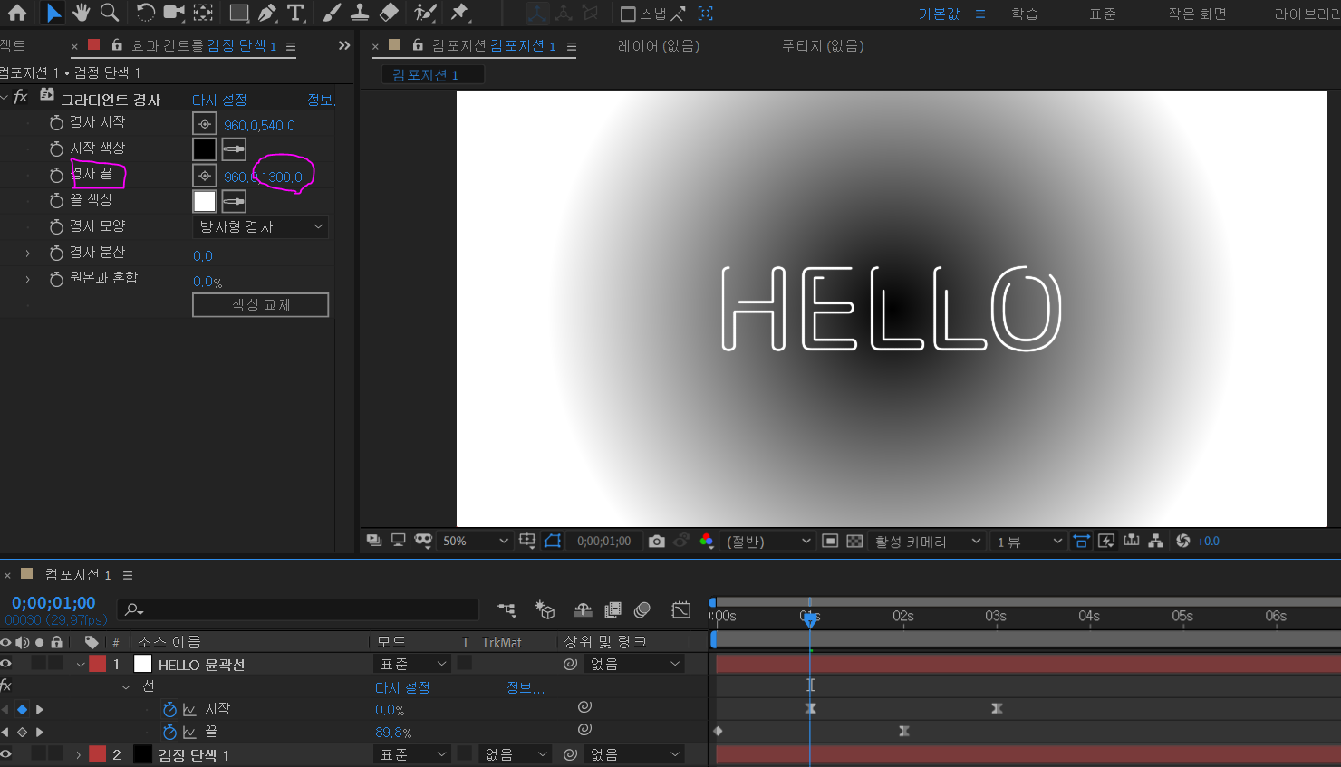The image size is (1341, 767).
Task: Toggle the 시작 색상 stopwatch
Action: point(56,149)
